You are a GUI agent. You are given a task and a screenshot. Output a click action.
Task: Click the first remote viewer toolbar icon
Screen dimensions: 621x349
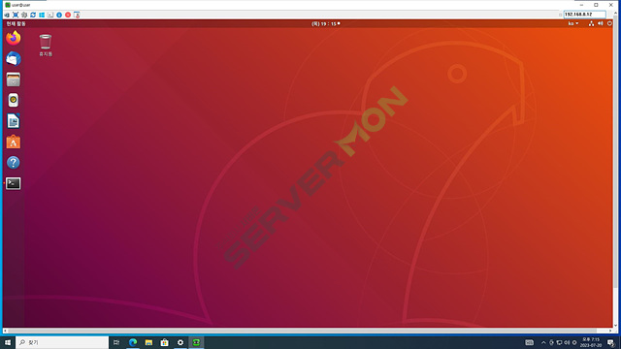tap(7, 16)
